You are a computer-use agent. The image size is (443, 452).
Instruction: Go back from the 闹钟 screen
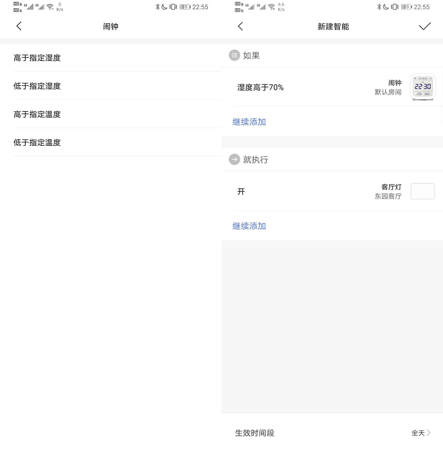coord(19,26)
